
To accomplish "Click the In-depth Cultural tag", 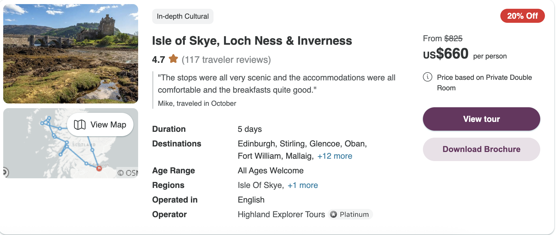I will (182, 16).
